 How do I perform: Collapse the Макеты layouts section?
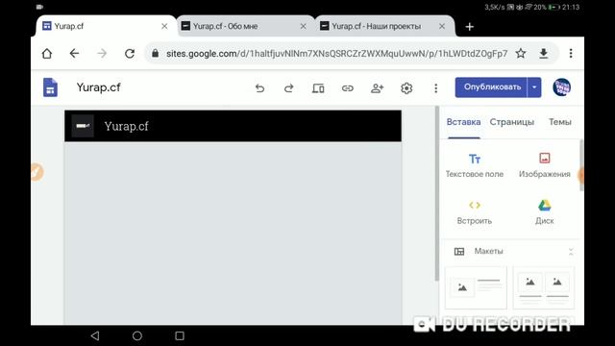coord(571,252)
